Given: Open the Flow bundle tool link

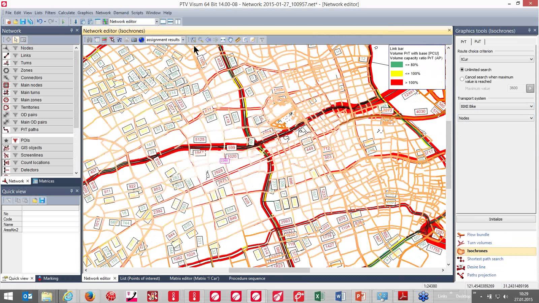Looking at the screenshot, I should point(478,235).
